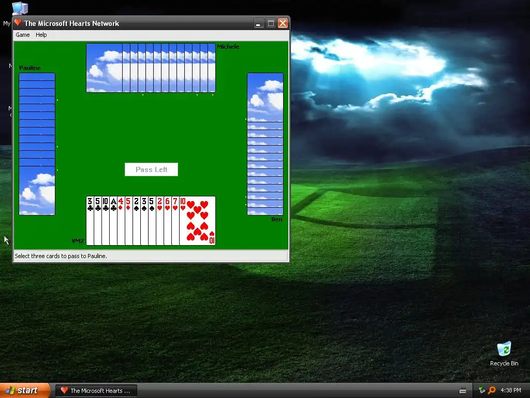
Task: Select the ace of clubs card
Action: coord(113,221)
